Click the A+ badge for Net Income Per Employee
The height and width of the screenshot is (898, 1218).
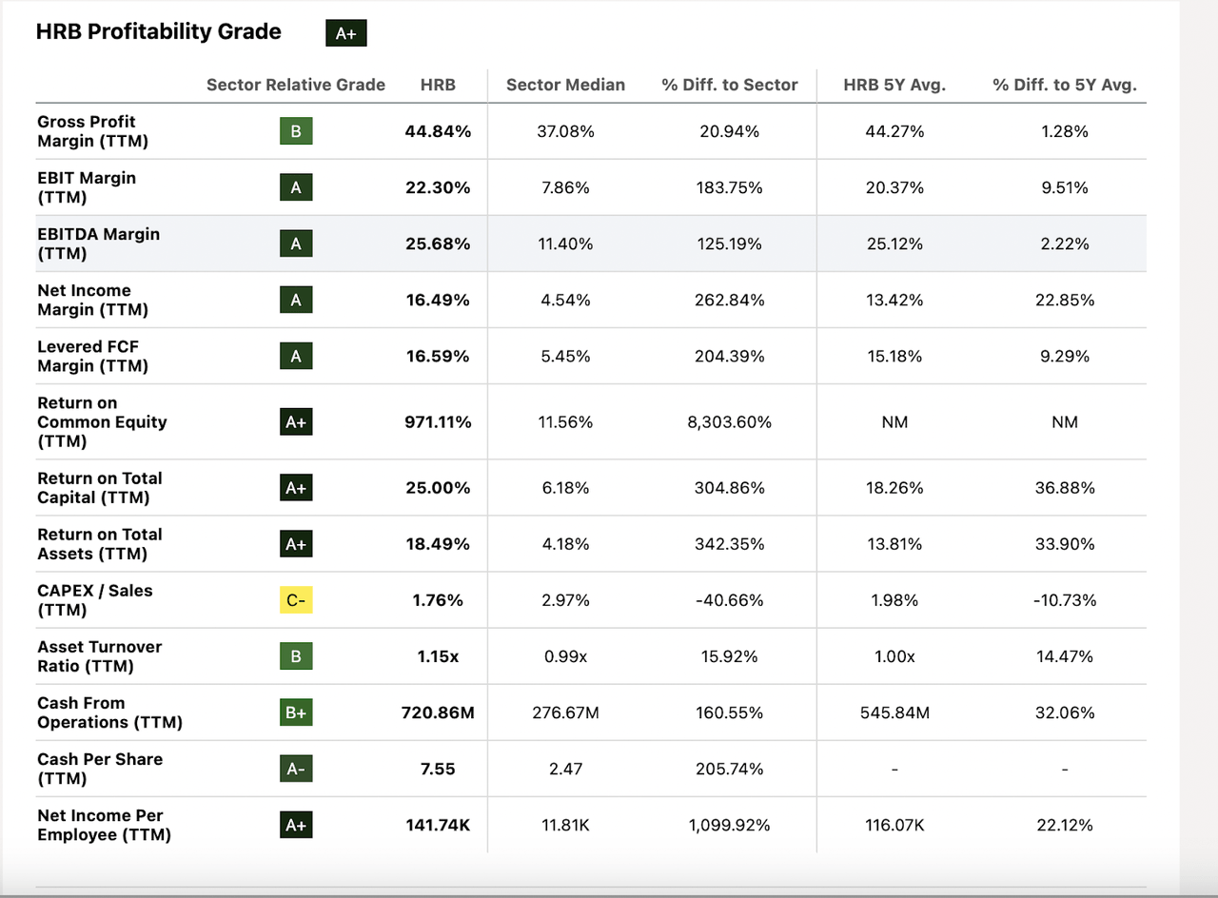[x=296, y=824]
